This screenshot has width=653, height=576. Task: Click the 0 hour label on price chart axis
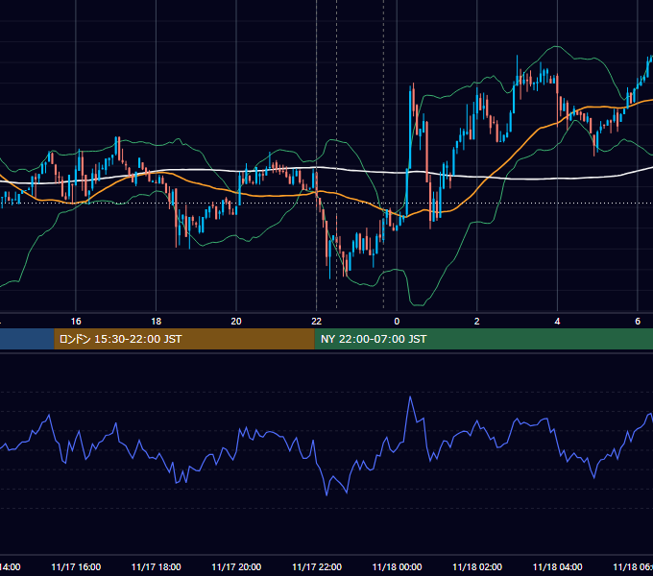coord(397,322)
